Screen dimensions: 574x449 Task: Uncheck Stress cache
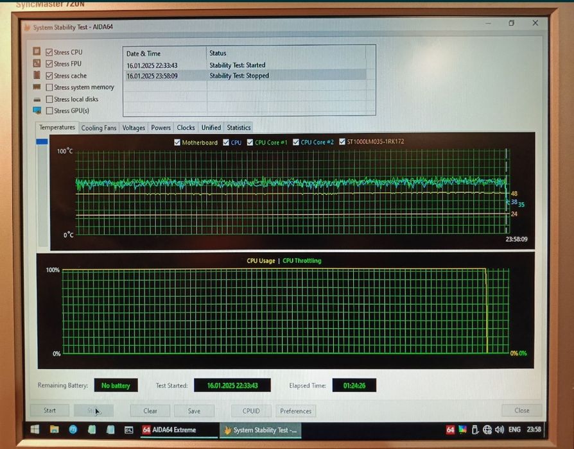(49, 76)
